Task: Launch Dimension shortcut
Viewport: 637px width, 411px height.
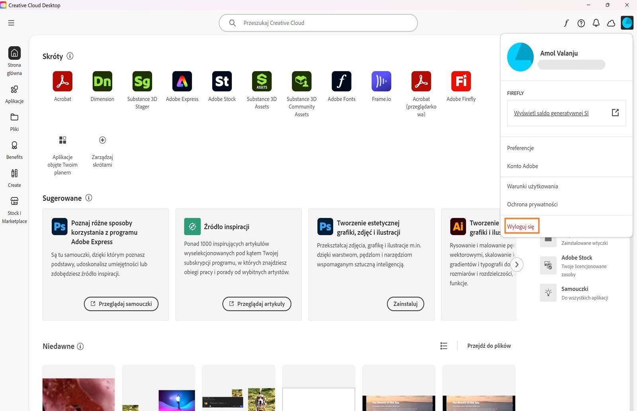Action: click(102, 81)
